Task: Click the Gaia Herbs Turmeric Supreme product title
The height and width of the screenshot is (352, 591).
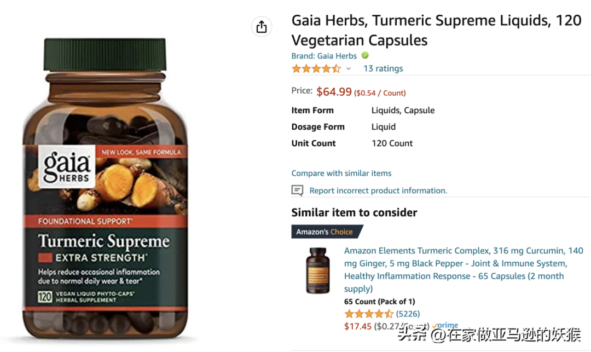Action: tap(437, 30)
